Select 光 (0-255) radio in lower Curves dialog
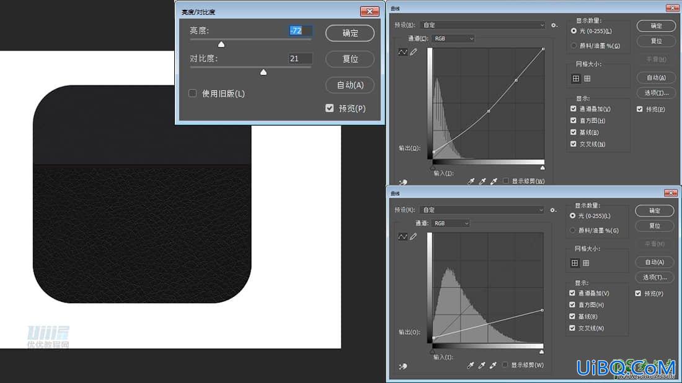682x383 pixels. point(572,216)
